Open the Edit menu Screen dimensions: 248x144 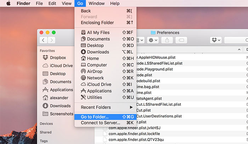(x=52, y=3)
